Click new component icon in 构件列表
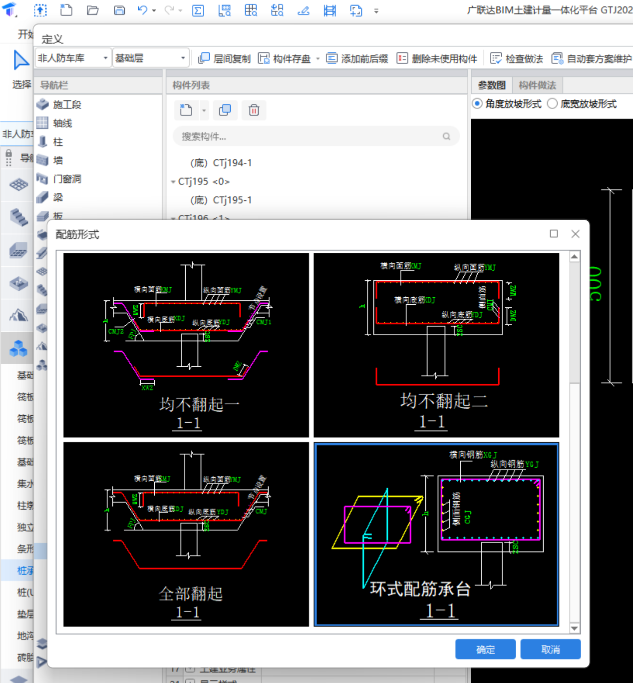 pyautogui.click(x=186, y=110)
